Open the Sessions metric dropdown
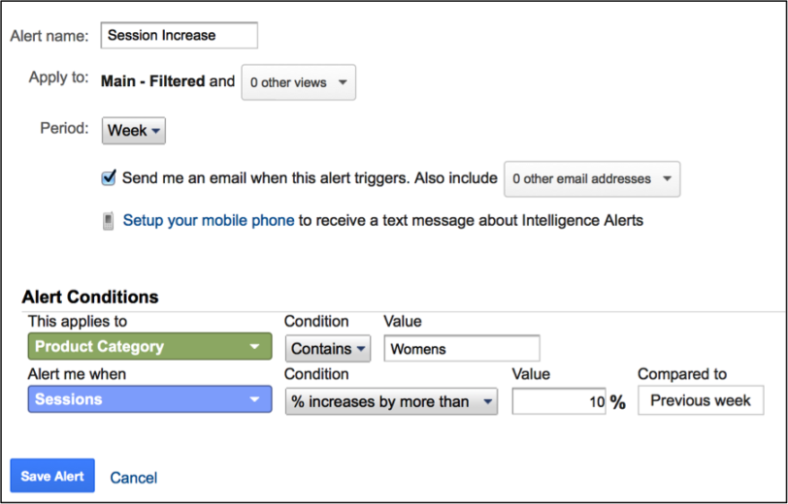This screenshot has width=788, height=504. (149, 399)
